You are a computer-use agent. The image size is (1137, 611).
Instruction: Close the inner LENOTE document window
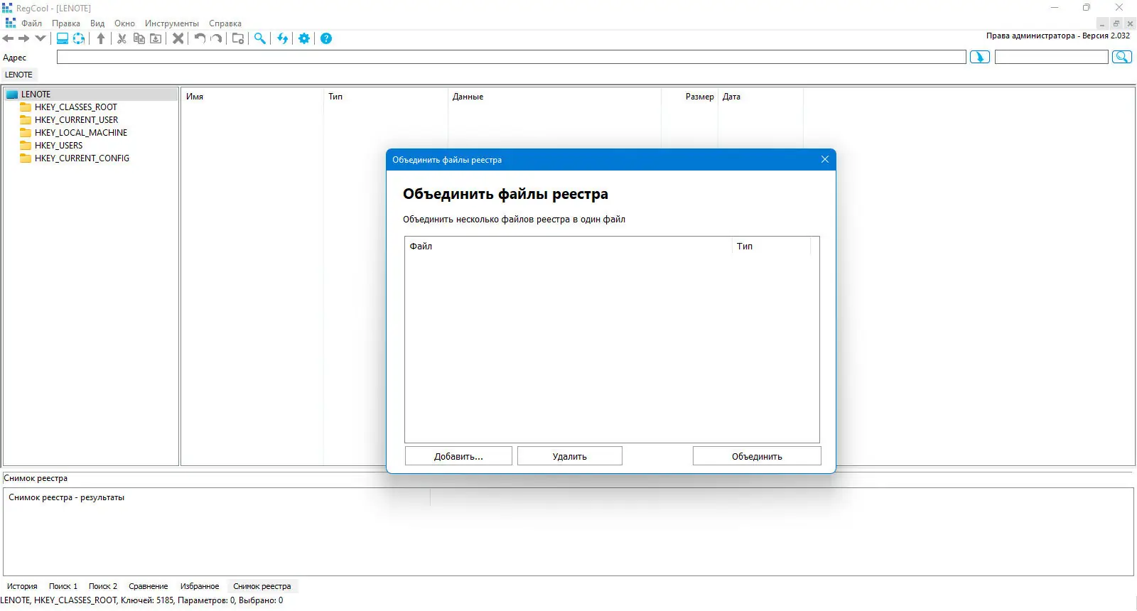(x=1130, y=23)
